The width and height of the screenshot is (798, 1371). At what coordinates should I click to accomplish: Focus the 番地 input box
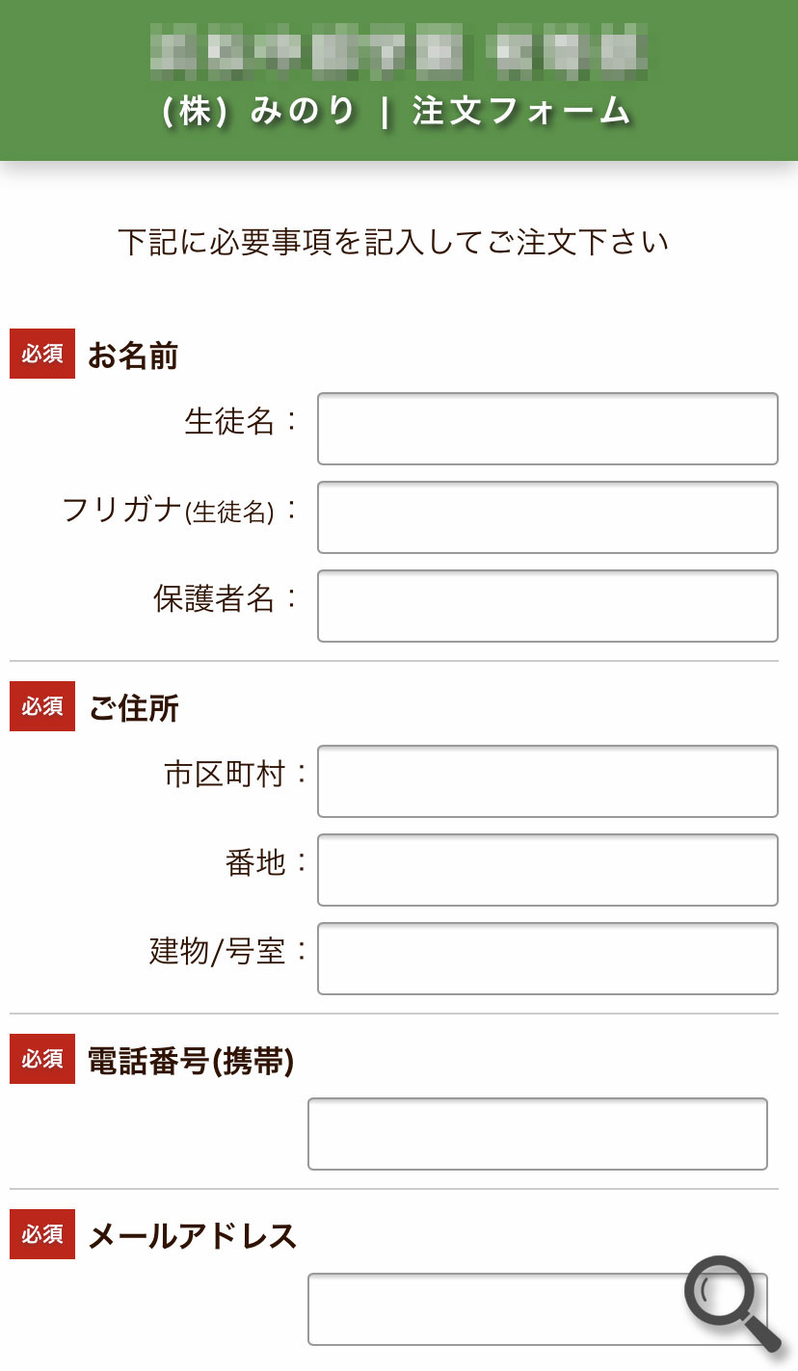point(547,870)
